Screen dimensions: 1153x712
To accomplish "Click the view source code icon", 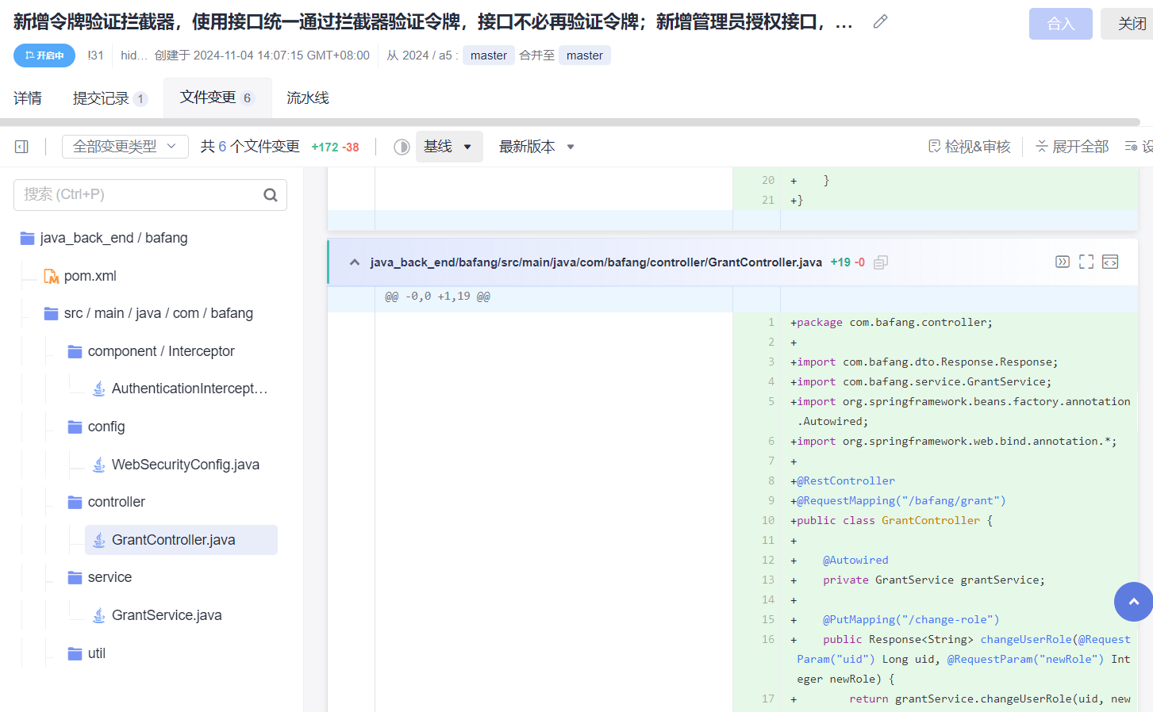I will (x=1110, y=262).
